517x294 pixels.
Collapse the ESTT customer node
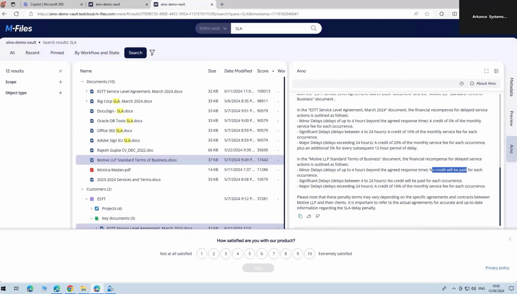point(86,199)
